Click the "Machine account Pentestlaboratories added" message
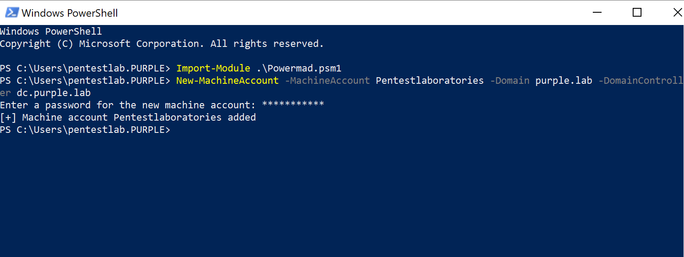 click(x=139, y=118)
